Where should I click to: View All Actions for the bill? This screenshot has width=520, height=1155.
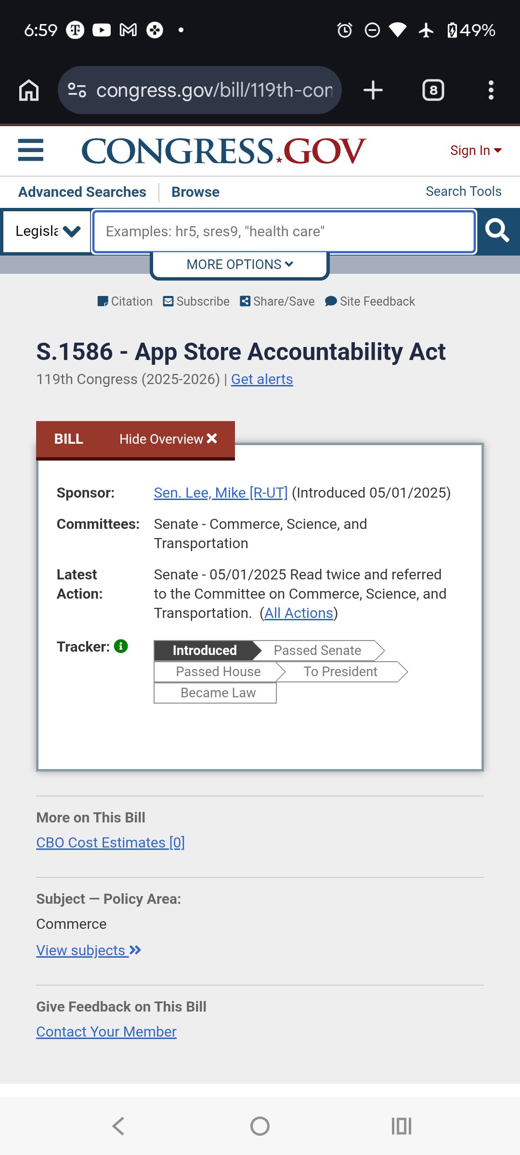coord(299,613)
